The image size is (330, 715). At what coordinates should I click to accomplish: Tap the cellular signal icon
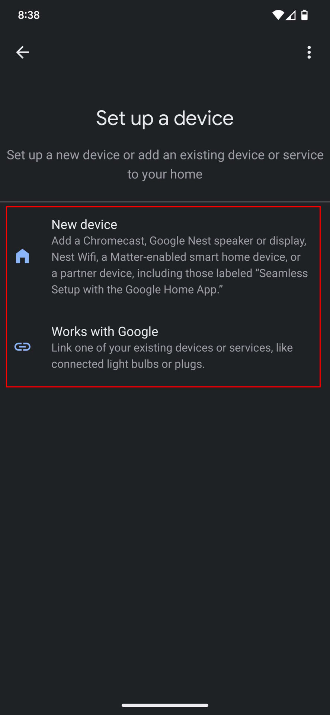coord(291,15)
